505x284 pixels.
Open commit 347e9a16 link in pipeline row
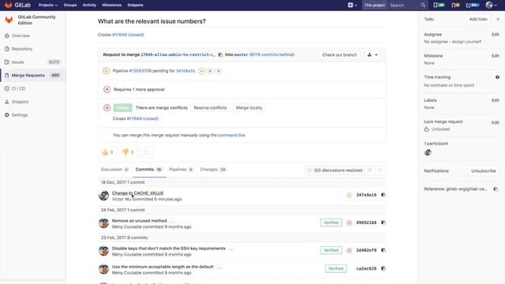(x=185, y=71)
